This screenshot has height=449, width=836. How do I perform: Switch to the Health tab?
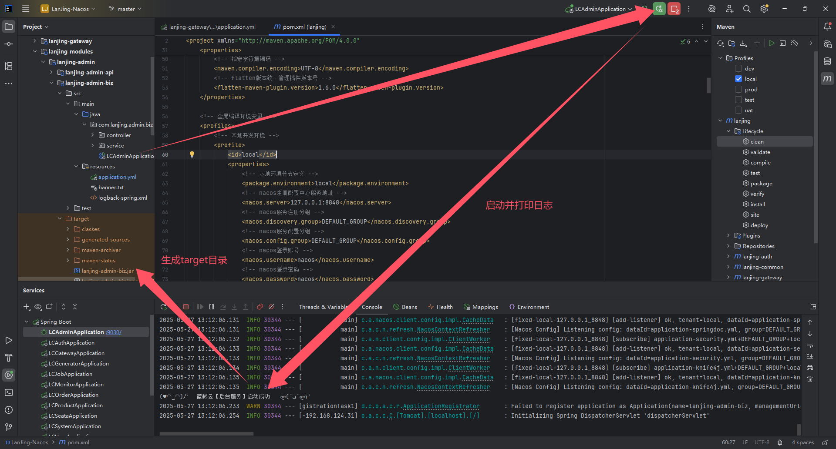click(x=440, y=307)
